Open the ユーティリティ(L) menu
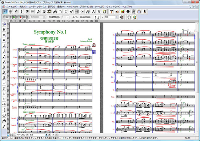Viewport: 200px width, 141px height. click(37, 7)
